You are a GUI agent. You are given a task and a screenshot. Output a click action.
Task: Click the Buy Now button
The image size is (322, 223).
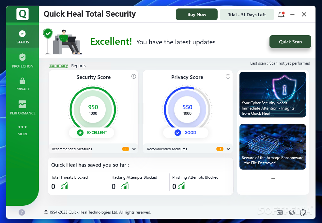[196, 14]
